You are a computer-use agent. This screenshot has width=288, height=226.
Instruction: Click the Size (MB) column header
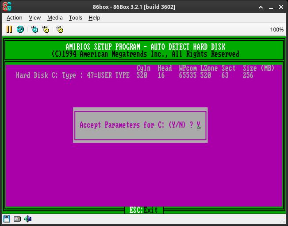pyautogui.click(x=258, y=68)
